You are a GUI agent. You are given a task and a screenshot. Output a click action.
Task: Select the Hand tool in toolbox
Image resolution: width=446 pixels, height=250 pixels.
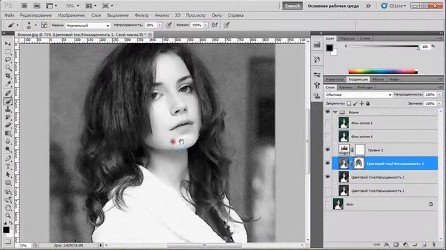(x=8, y=208)
